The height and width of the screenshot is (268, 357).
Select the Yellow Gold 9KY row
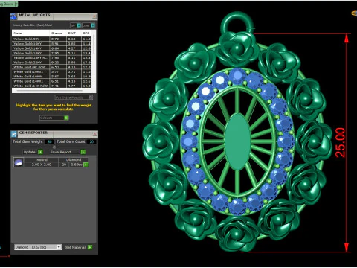click(x=52, y=39)
